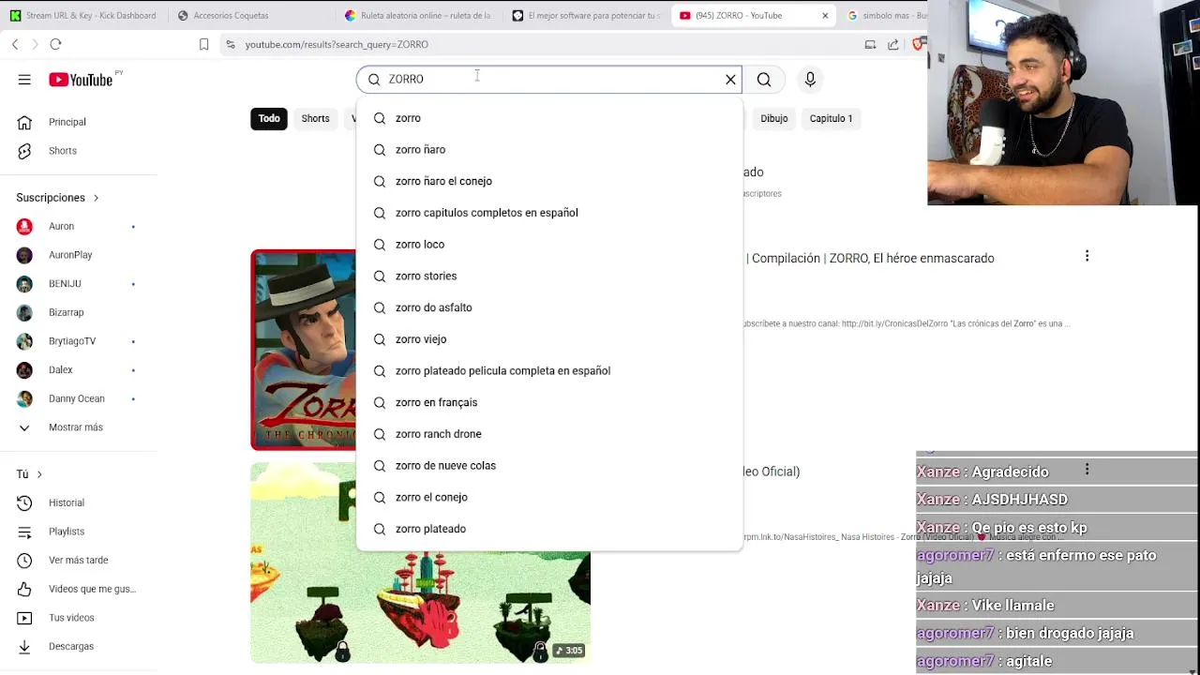
Task: Bookmark the page with the bookmark icon
Action: point(203,44)
